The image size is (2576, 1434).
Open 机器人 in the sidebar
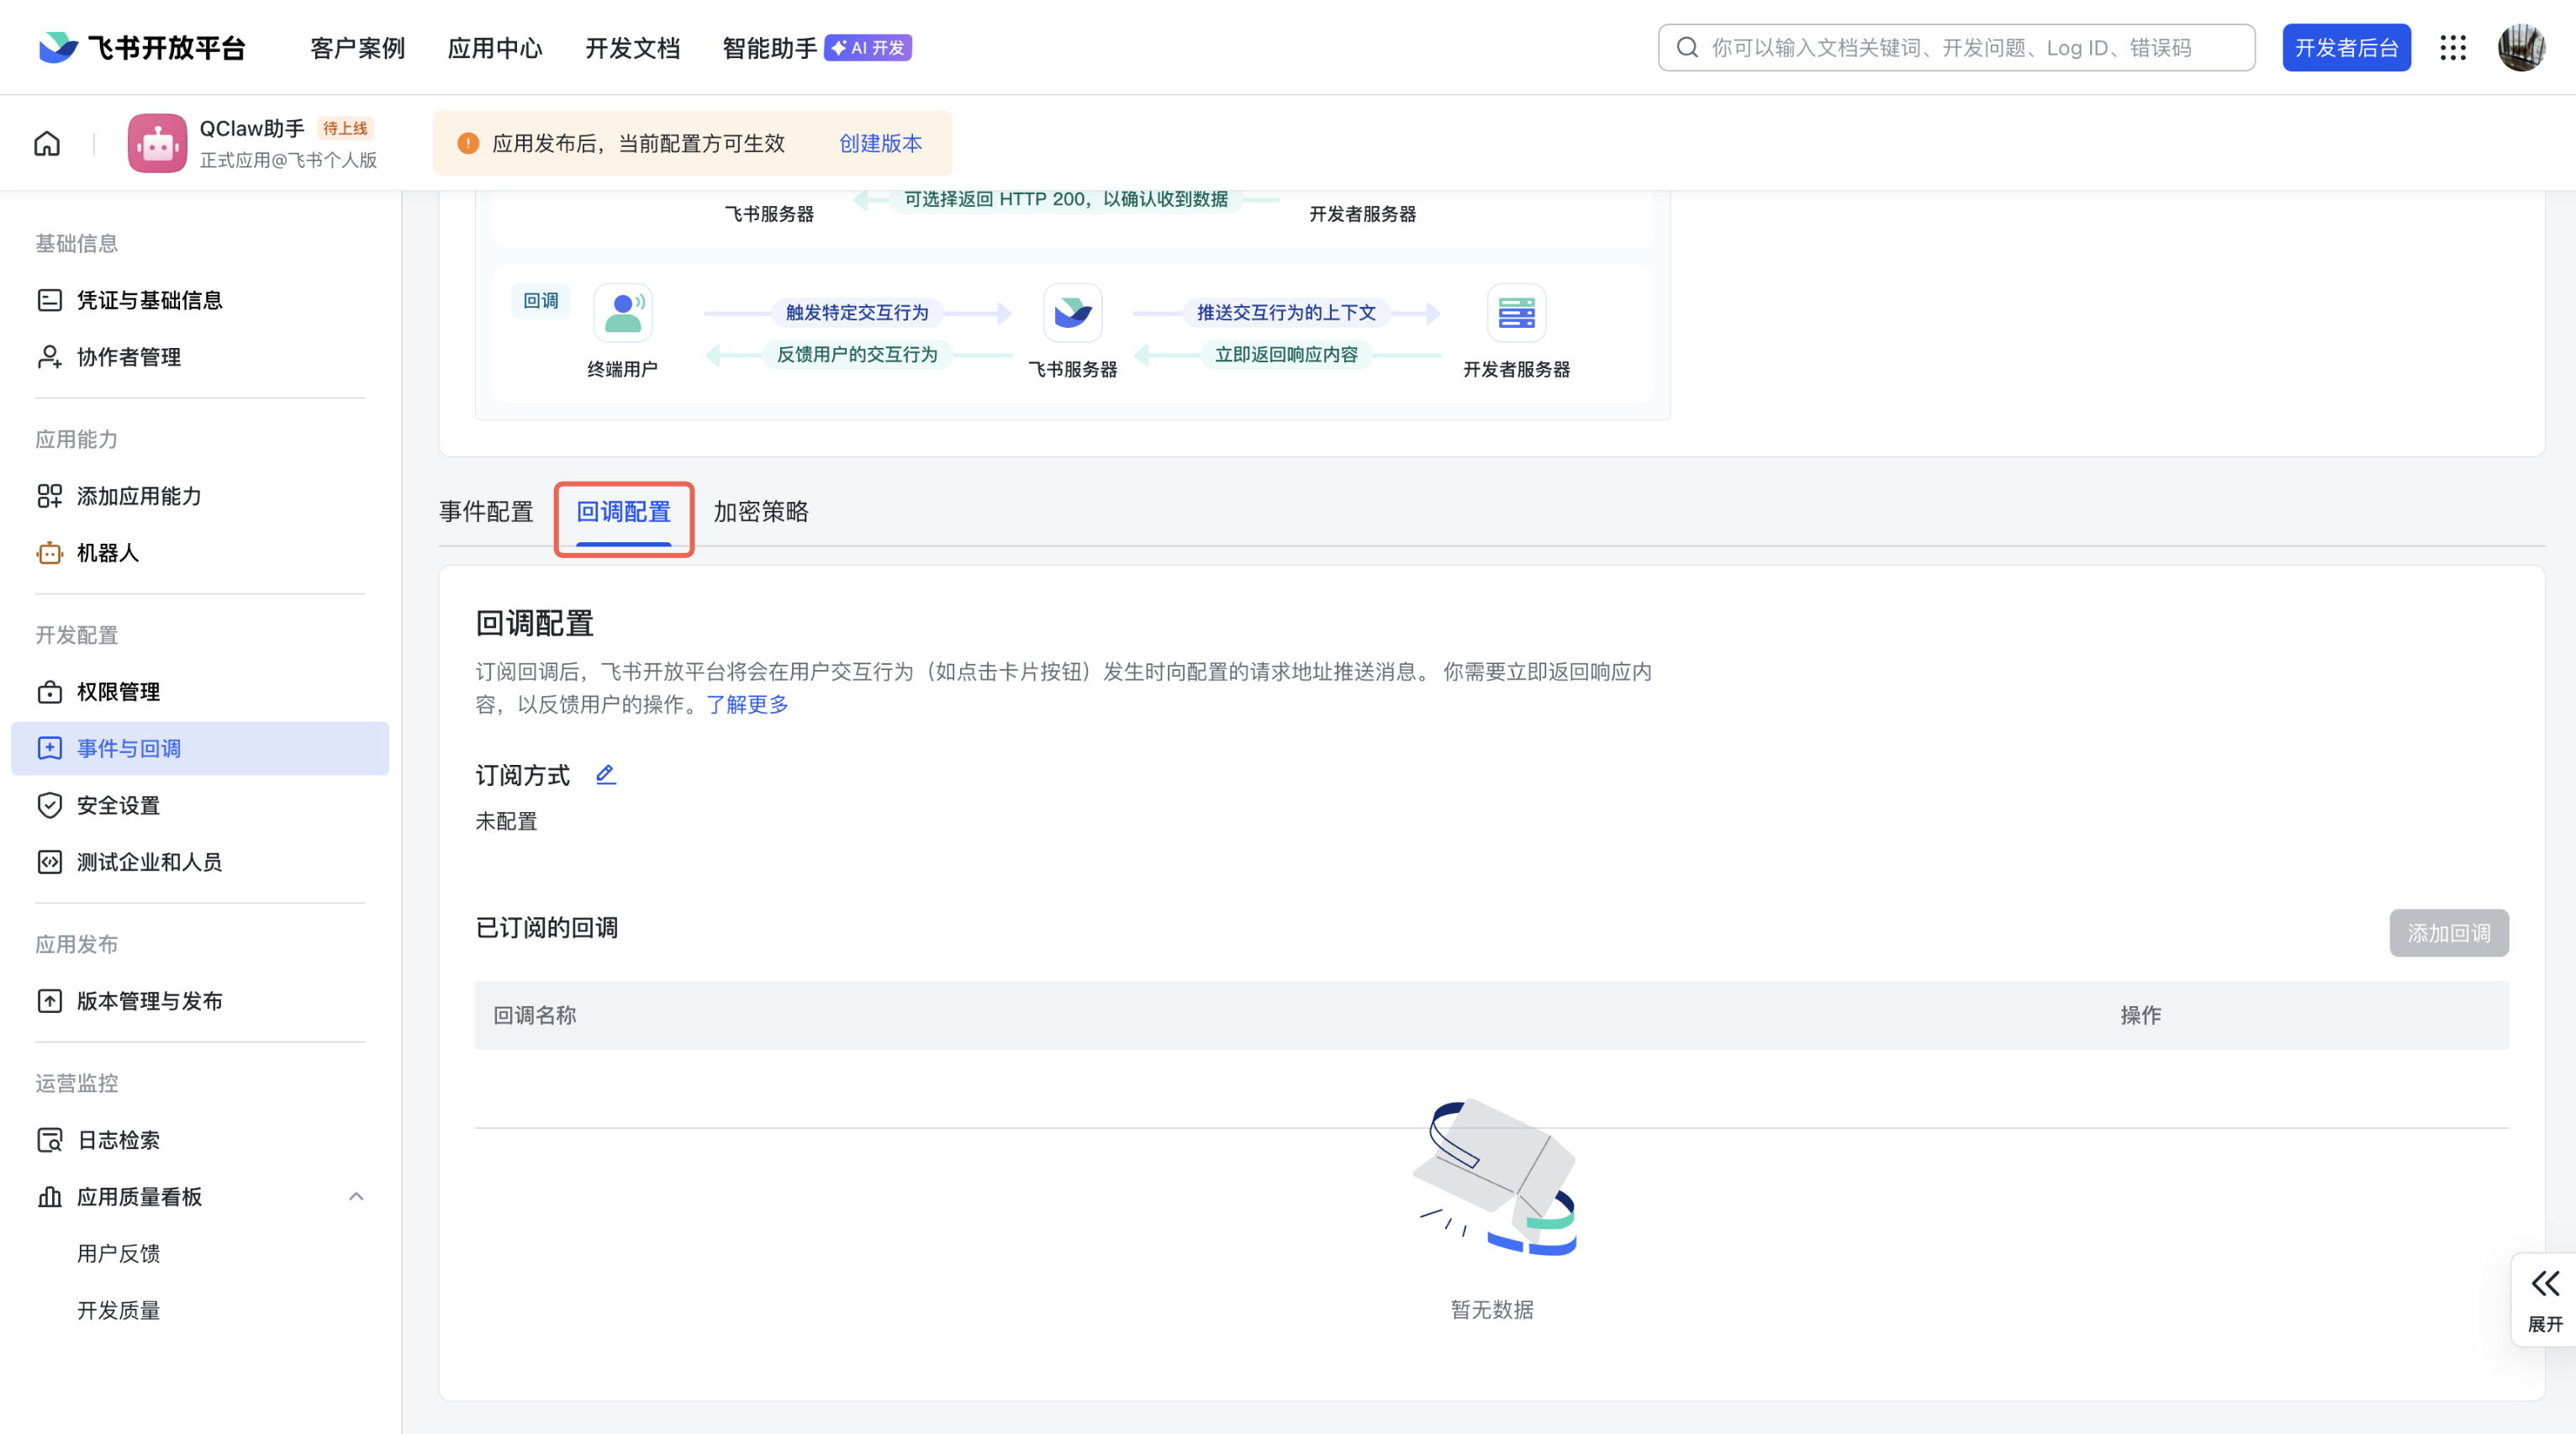(107, 553)
